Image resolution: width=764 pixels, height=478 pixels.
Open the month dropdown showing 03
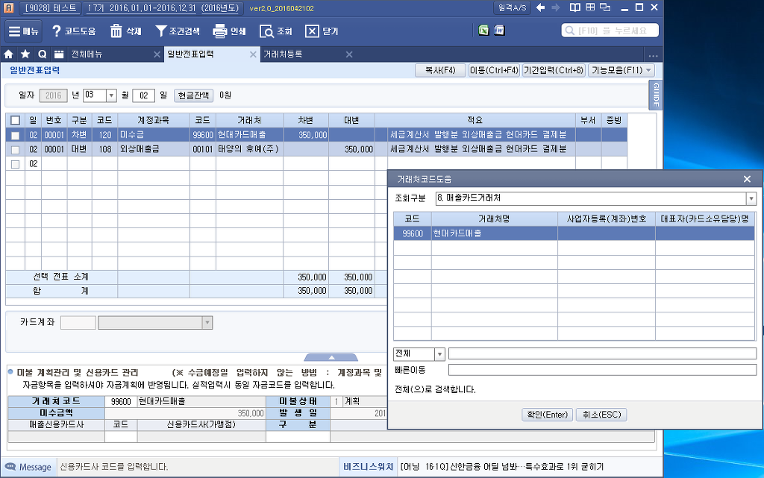pyautogui.click(x=111, y=95)
